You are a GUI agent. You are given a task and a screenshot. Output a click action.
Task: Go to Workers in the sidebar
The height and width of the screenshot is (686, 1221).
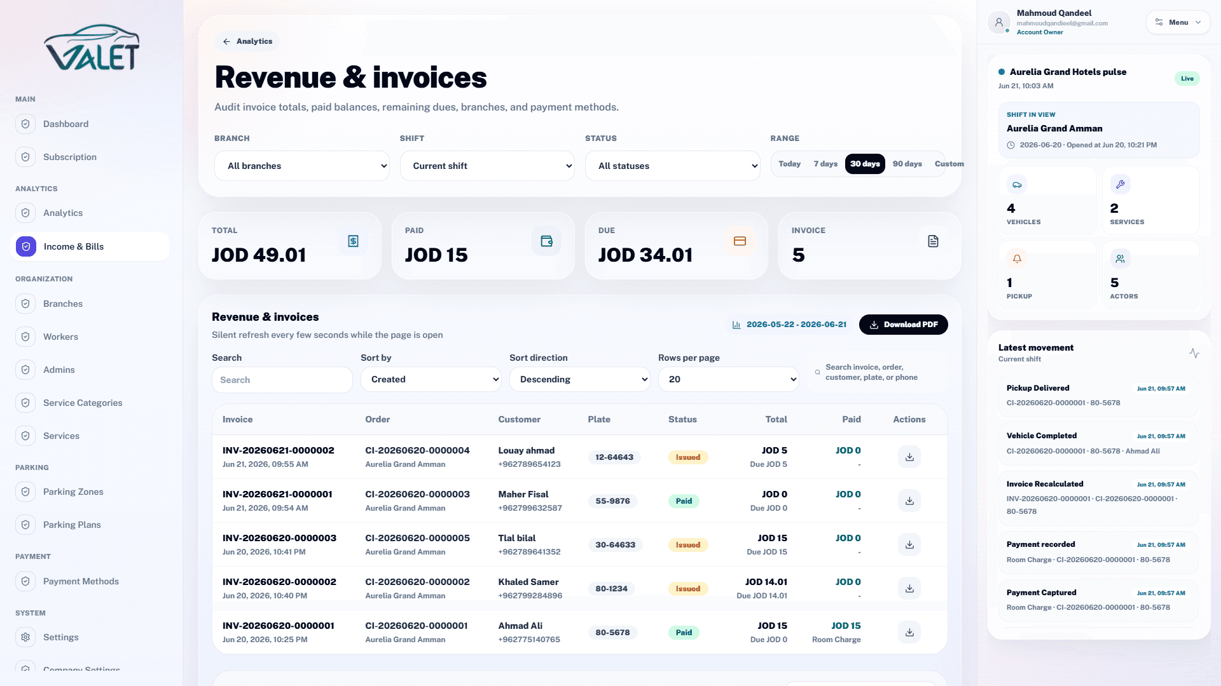(90, 337)
